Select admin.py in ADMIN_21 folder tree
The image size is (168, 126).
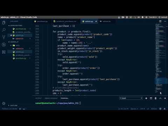(x=20, y=52)
